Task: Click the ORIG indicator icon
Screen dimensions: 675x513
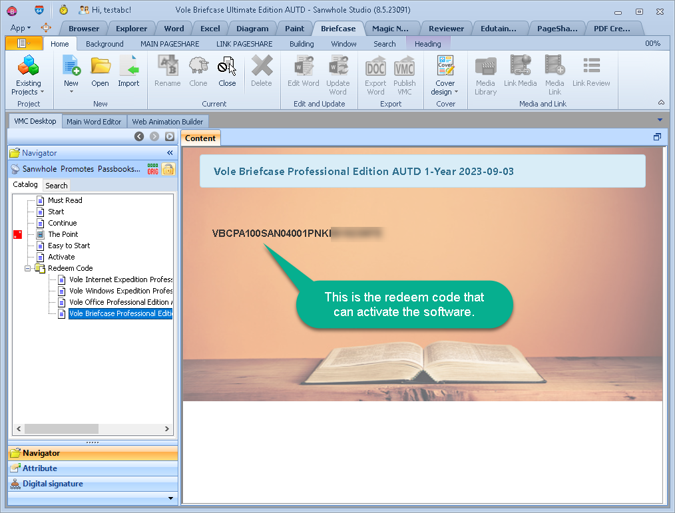Action: coord(153,169)
